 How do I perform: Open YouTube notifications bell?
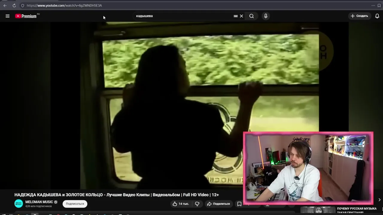(377, 16)
